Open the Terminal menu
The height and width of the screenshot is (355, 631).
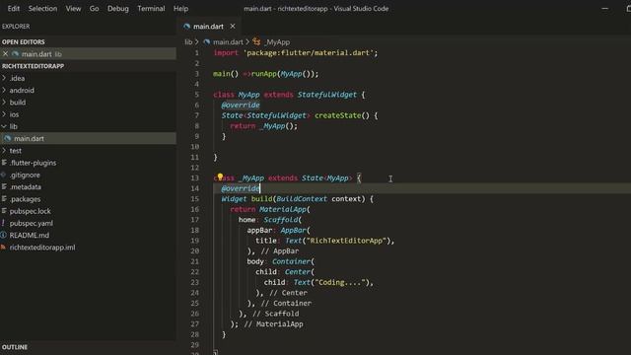[151, 9]
